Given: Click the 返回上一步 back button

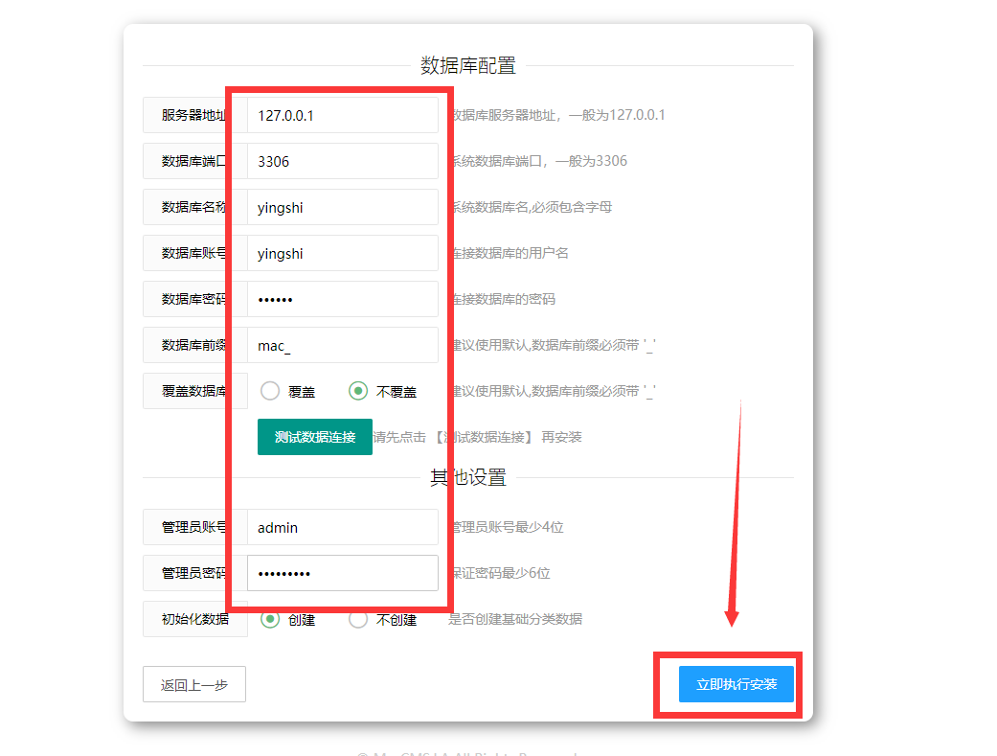Looking at the screenshot, I should (194, 684).
